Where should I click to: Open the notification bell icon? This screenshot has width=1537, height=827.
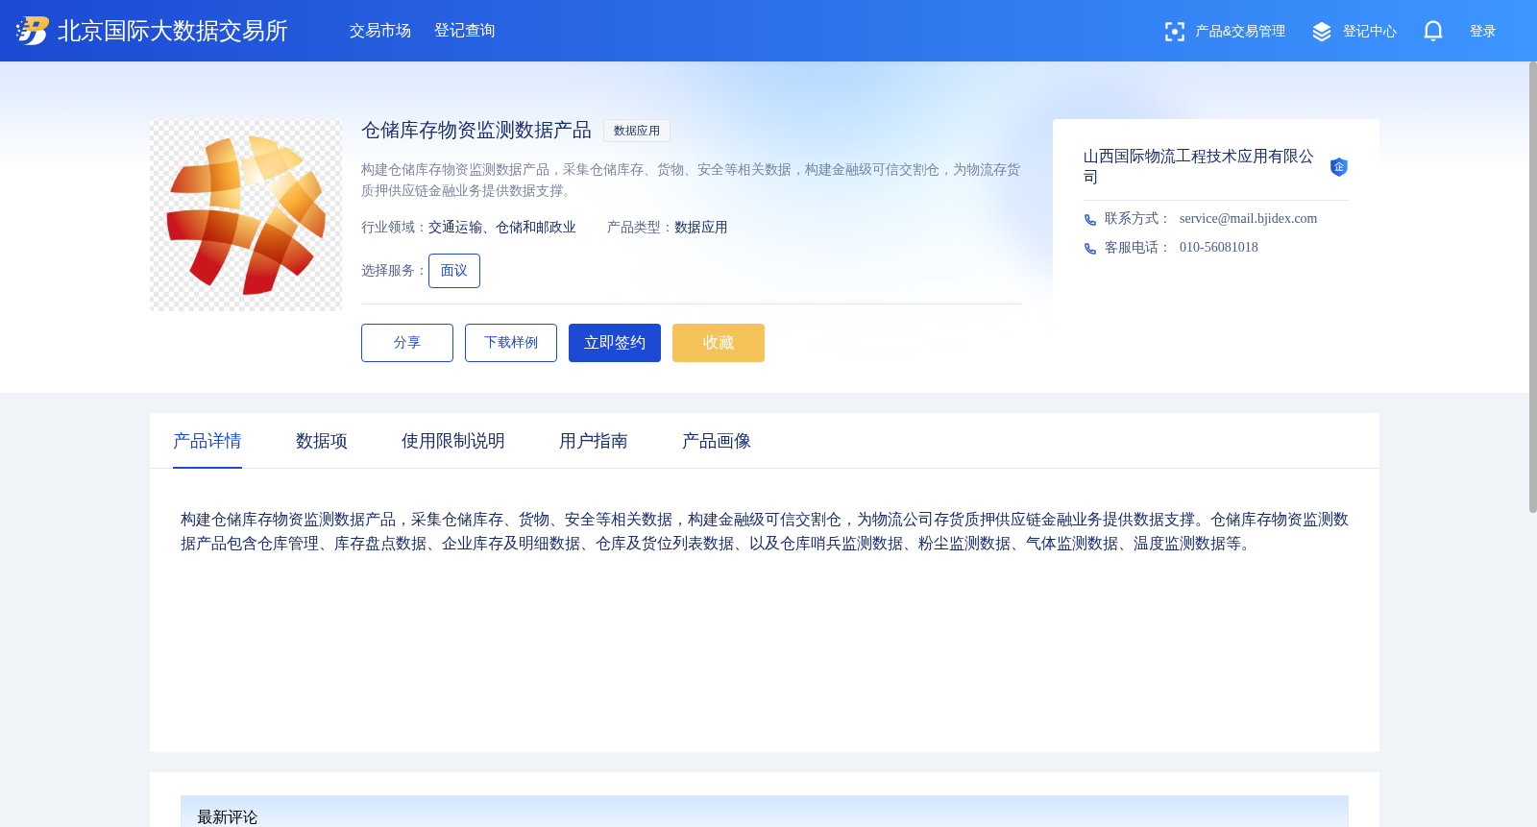[1433, 31]
